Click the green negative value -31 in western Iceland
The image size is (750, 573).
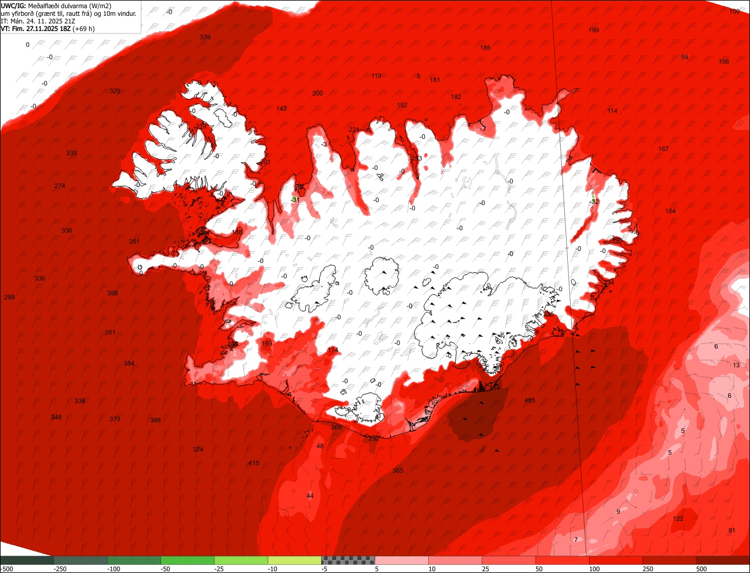coord(295,200)
